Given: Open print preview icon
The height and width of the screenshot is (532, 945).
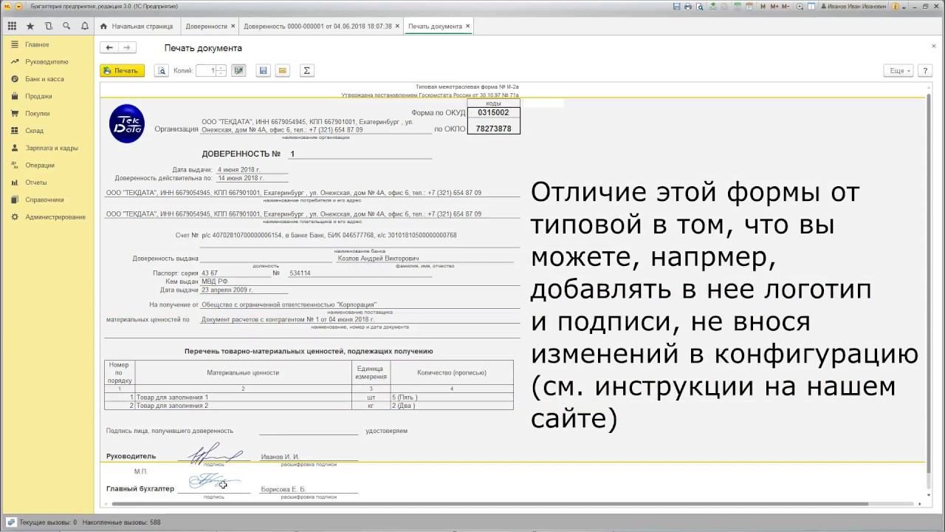Looking at the screenshot, I should (x=162, y=71).
